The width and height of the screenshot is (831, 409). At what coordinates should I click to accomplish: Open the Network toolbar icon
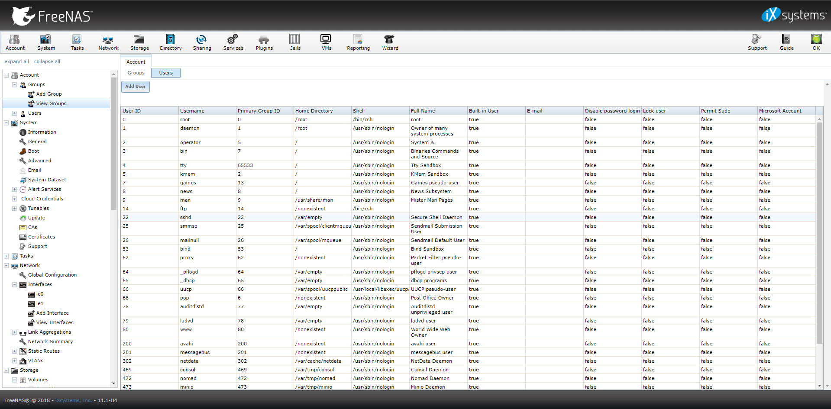point(108,42)
